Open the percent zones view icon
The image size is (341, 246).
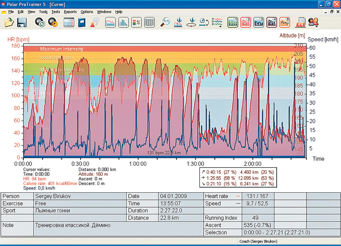tap(136, 23)
